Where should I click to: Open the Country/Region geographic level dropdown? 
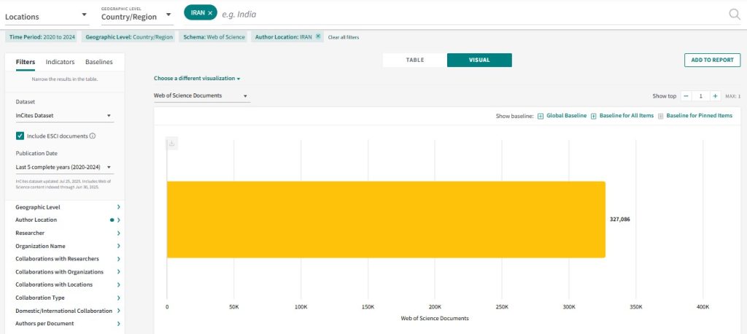click(x=136, y=16)
